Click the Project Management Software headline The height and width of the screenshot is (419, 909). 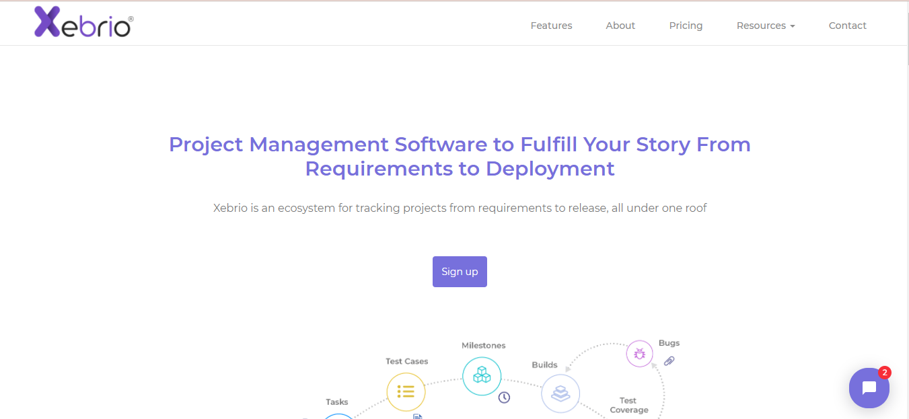coord(460,156)
